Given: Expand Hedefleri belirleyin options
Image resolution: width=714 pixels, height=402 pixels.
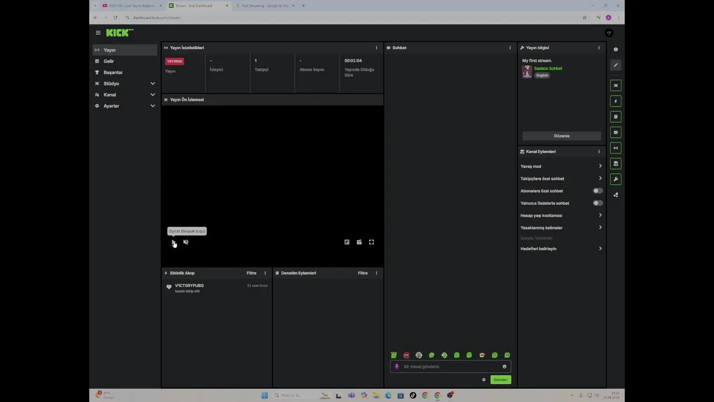Looking at the screenshot, I should (x=561, y=249).
